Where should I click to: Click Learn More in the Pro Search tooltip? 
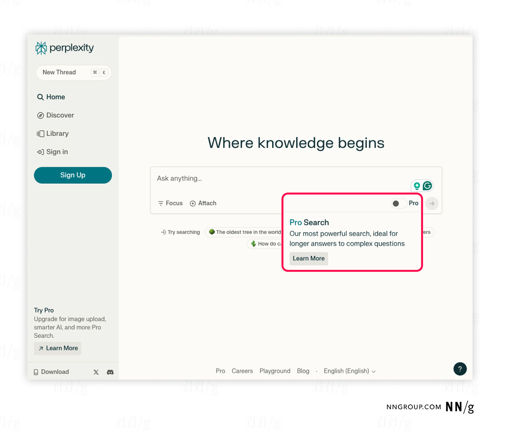[308, 258]
